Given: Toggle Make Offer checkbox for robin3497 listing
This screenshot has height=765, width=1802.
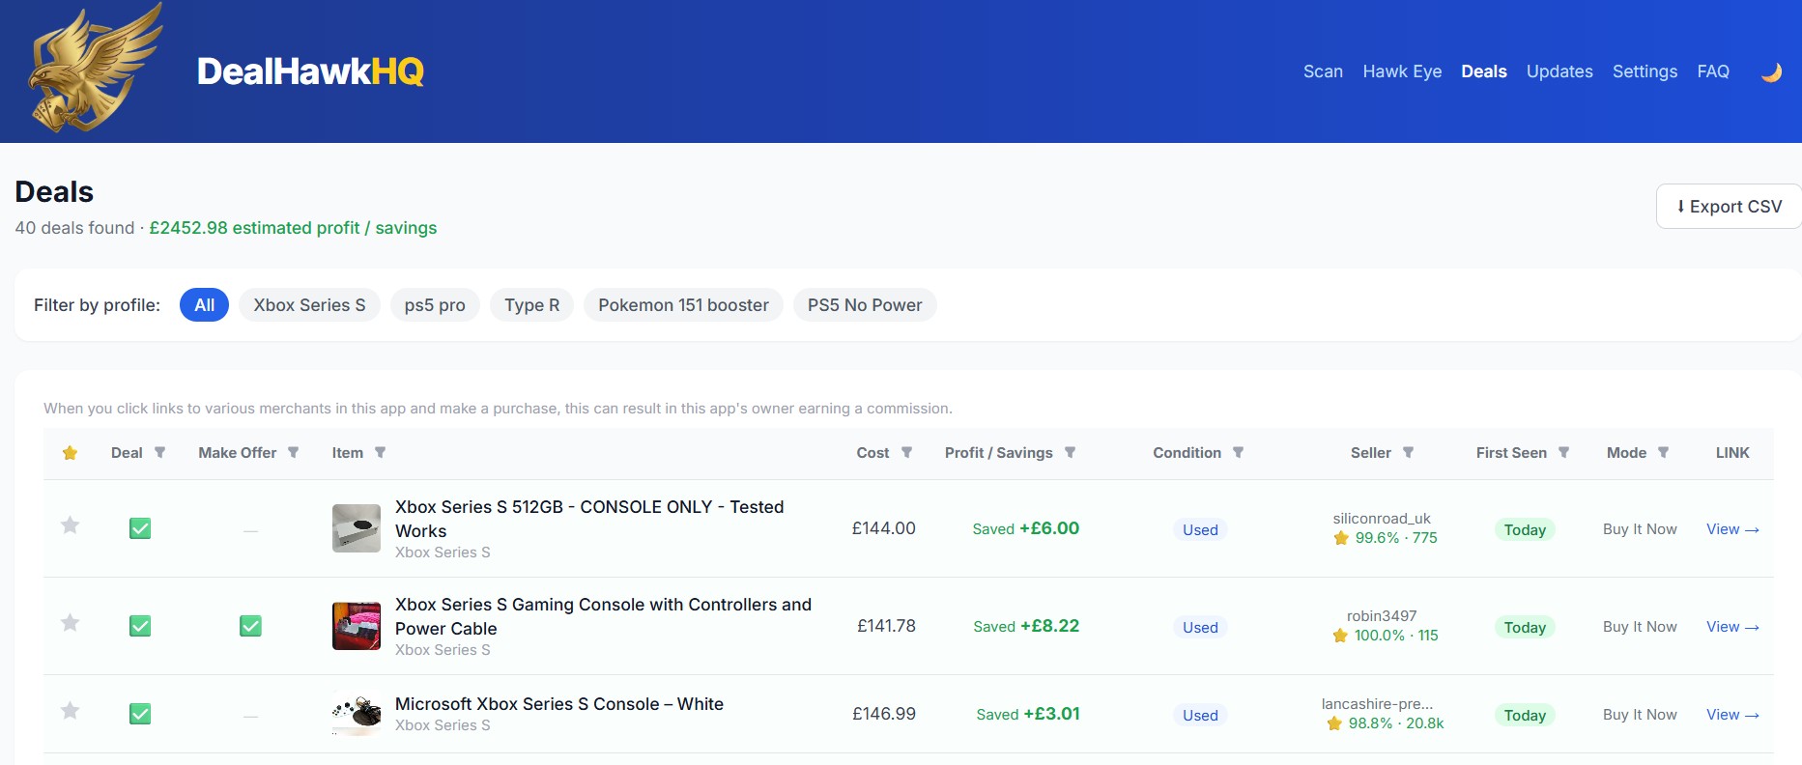Looking at the screenshot, I should (x=250, y=626).
